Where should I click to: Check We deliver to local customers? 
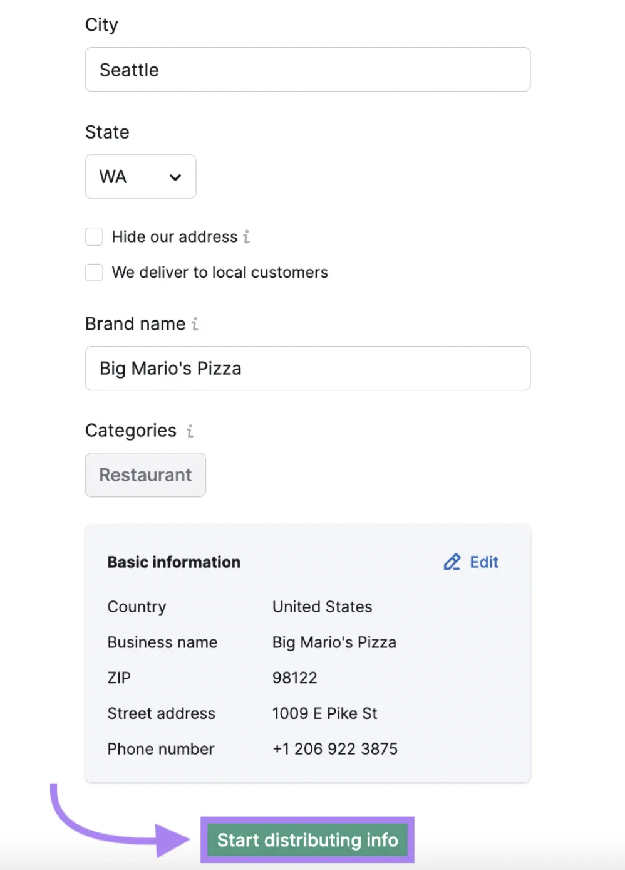pos(94,272)
